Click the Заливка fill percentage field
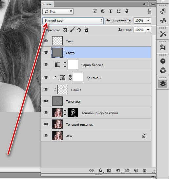 click(139, 30)
